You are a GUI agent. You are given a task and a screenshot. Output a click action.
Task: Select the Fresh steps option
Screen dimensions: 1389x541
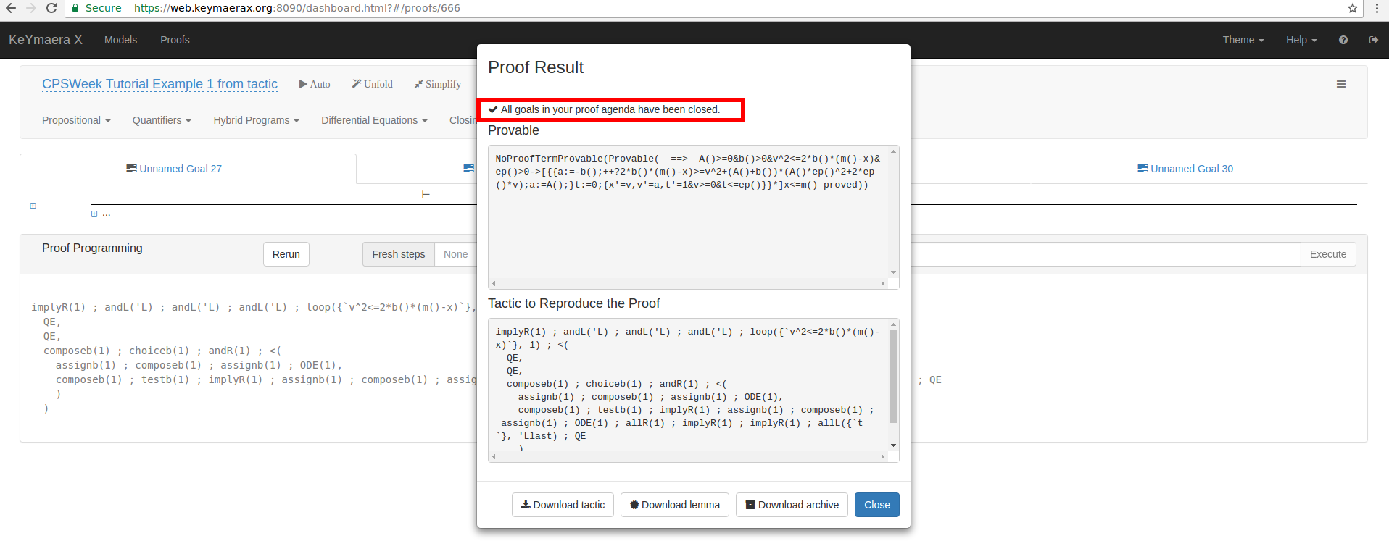point(398,254)
